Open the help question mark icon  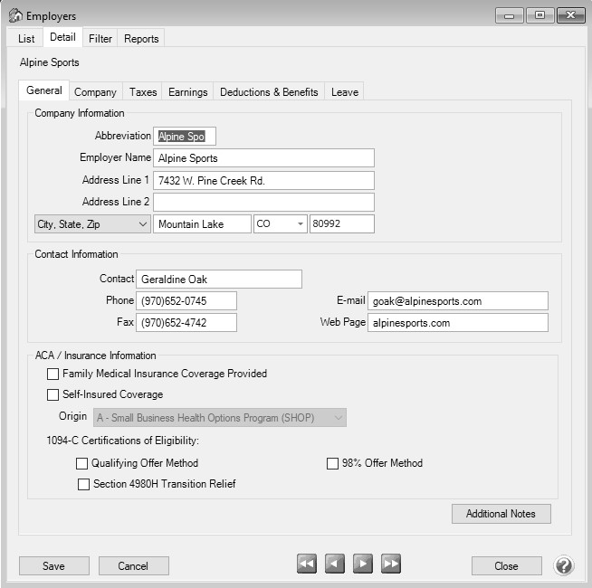click(564, 565)
